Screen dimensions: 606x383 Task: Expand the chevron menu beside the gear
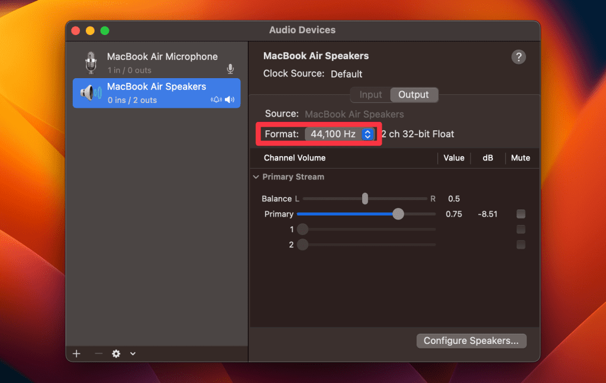click(133, 353)
